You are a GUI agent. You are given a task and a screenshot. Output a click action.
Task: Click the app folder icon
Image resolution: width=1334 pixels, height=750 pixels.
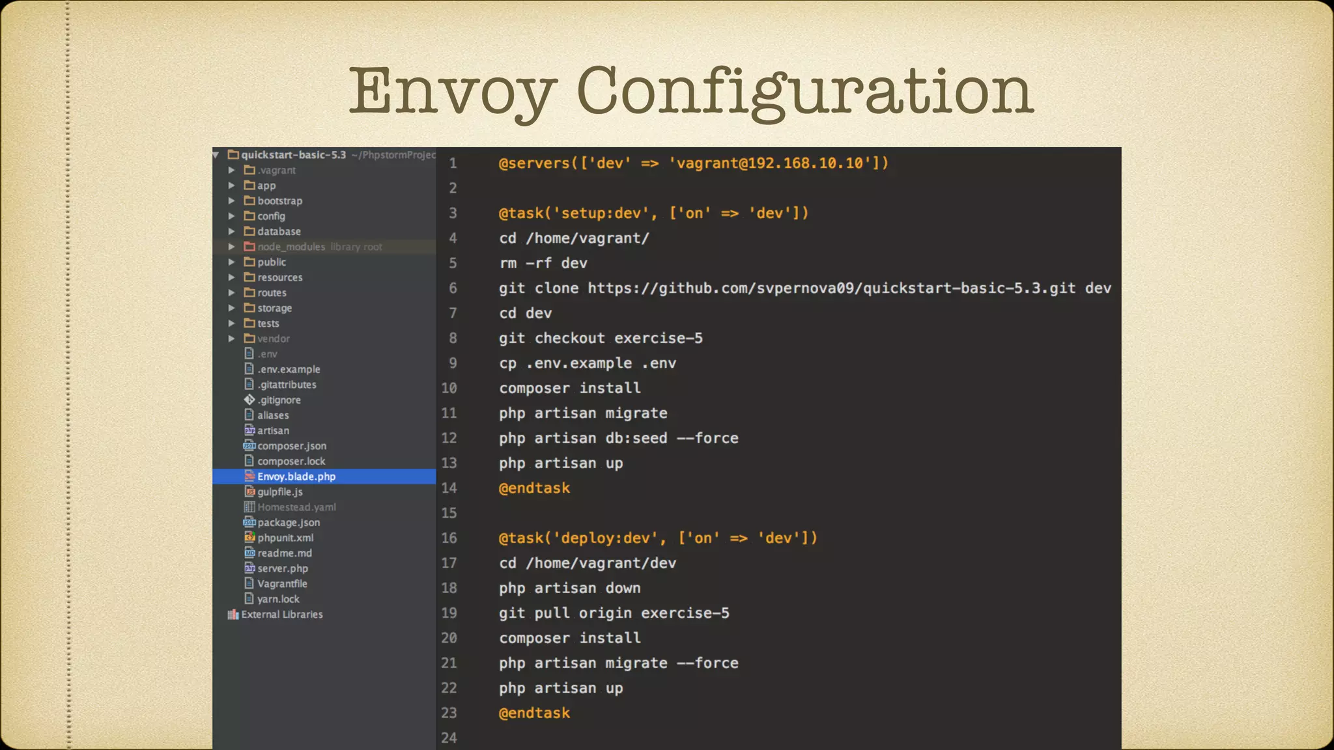[249, 185]
